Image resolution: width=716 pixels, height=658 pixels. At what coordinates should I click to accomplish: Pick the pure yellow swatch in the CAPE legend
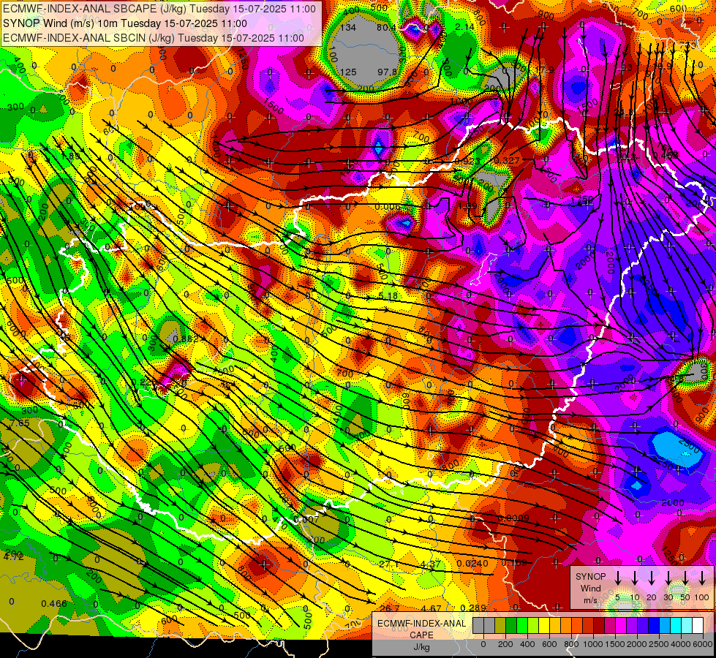tap(544, 625)
